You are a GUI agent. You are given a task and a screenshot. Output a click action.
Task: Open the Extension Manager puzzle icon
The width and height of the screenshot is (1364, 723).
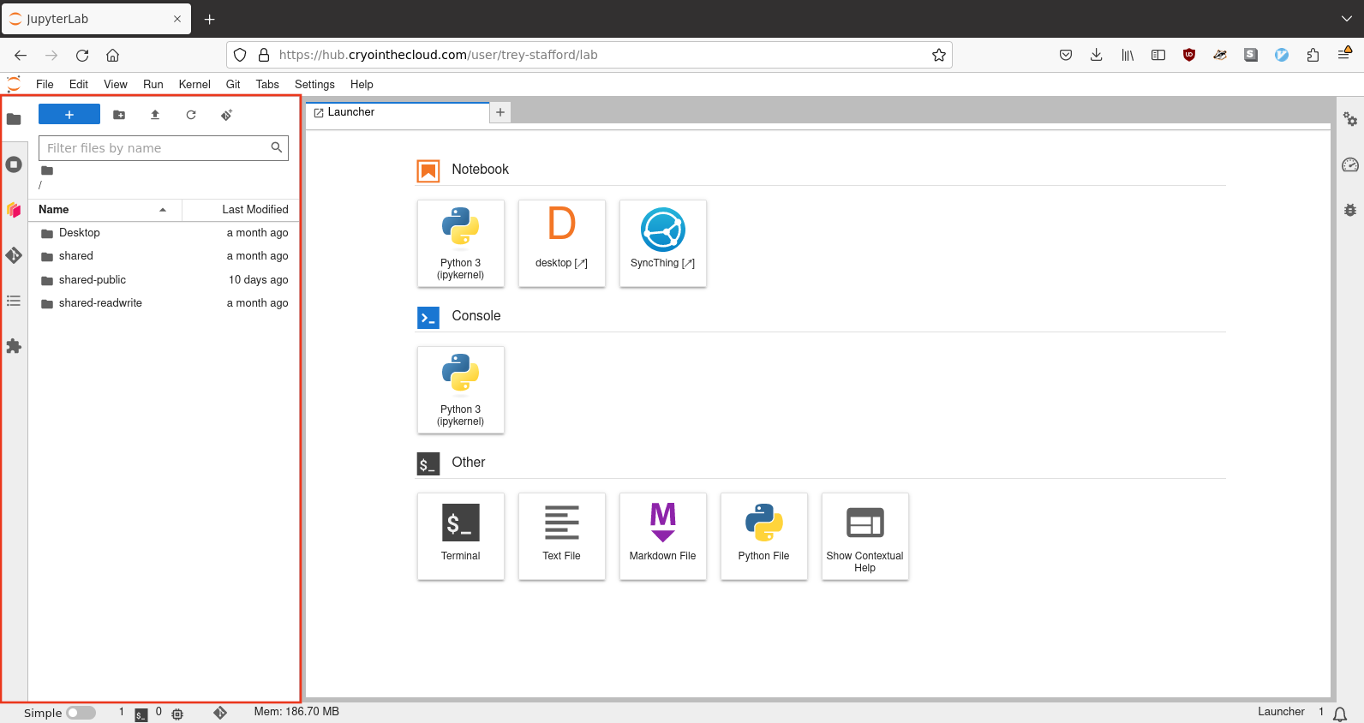(x=14, y=346)
